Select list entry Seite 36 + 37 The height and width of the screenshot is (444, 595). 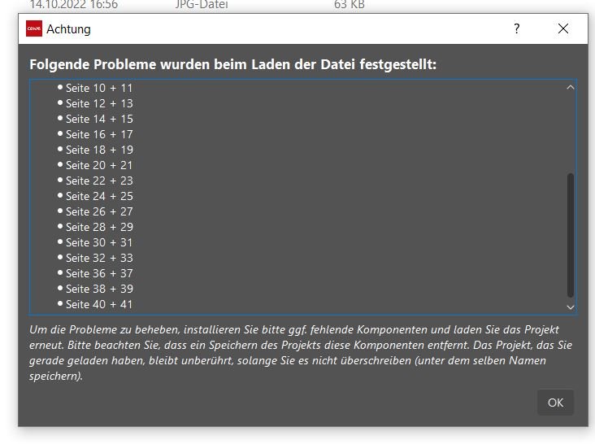coord(99,273)
